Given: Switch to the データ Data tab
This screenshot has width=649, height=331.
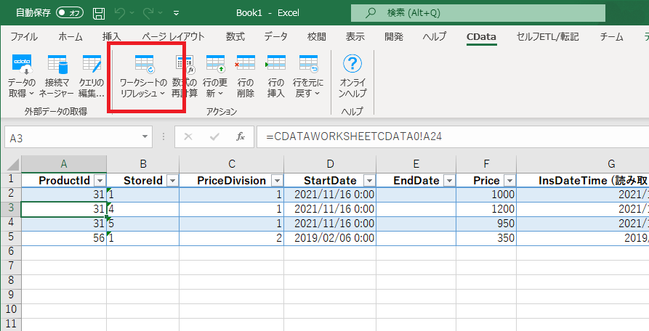Looking at the screenshot, I should click(x=275, y=37).
